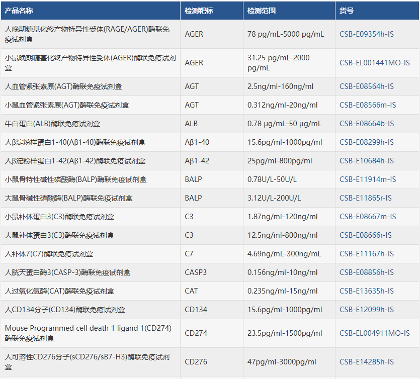Open catalog link CSB-E08666r-IS

point(365,235)
